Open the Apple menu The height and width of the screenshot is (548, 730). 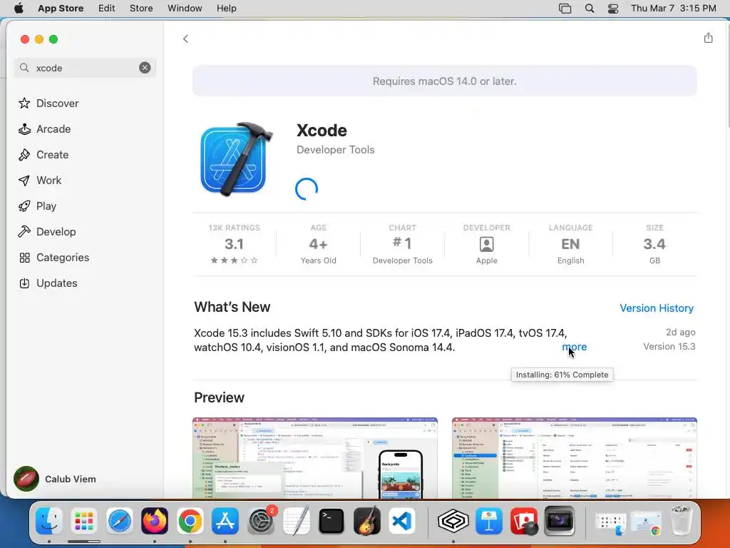tap(19, 9)
